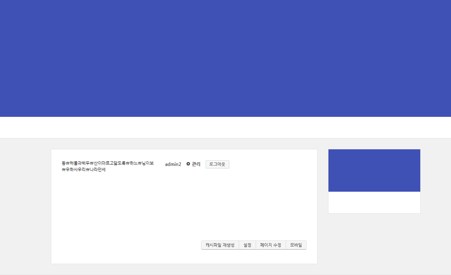Open the 관리 admin link
This screenshot has height=275, width=451.
[x=196, y=164]
